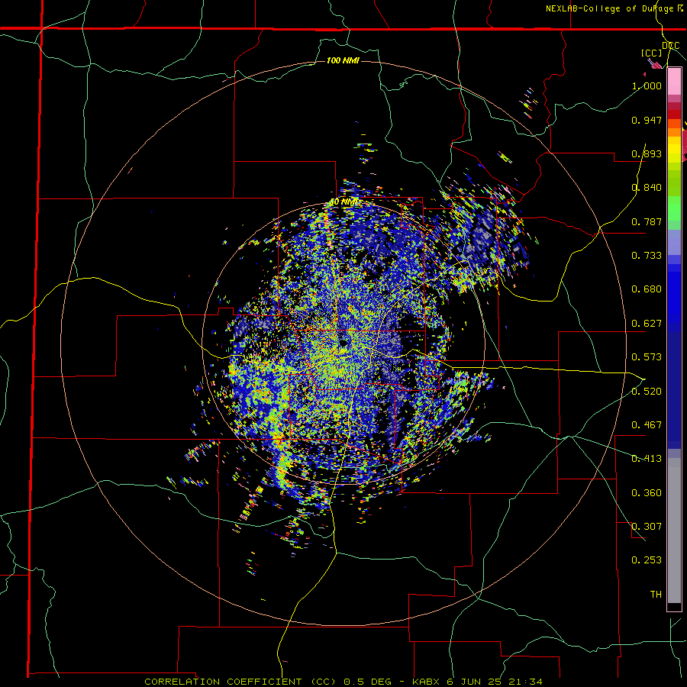Image resolution: width=687 pixels, height=687 pixels.
Task: Click the 0.627 scale value
Action: coord(647,324)
